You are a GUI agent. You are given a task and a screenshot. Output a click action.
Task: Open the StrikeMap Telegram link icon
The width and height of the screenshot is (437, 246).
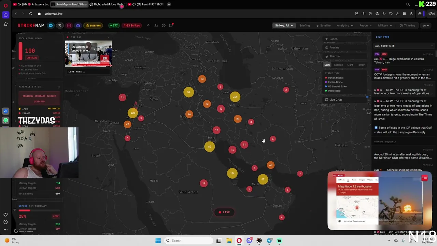point(51,25)
